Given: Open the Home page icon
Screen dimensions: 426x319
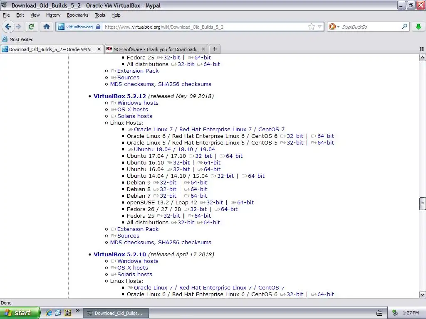Looking at the screenshot, I should click(x=47, y=27).
